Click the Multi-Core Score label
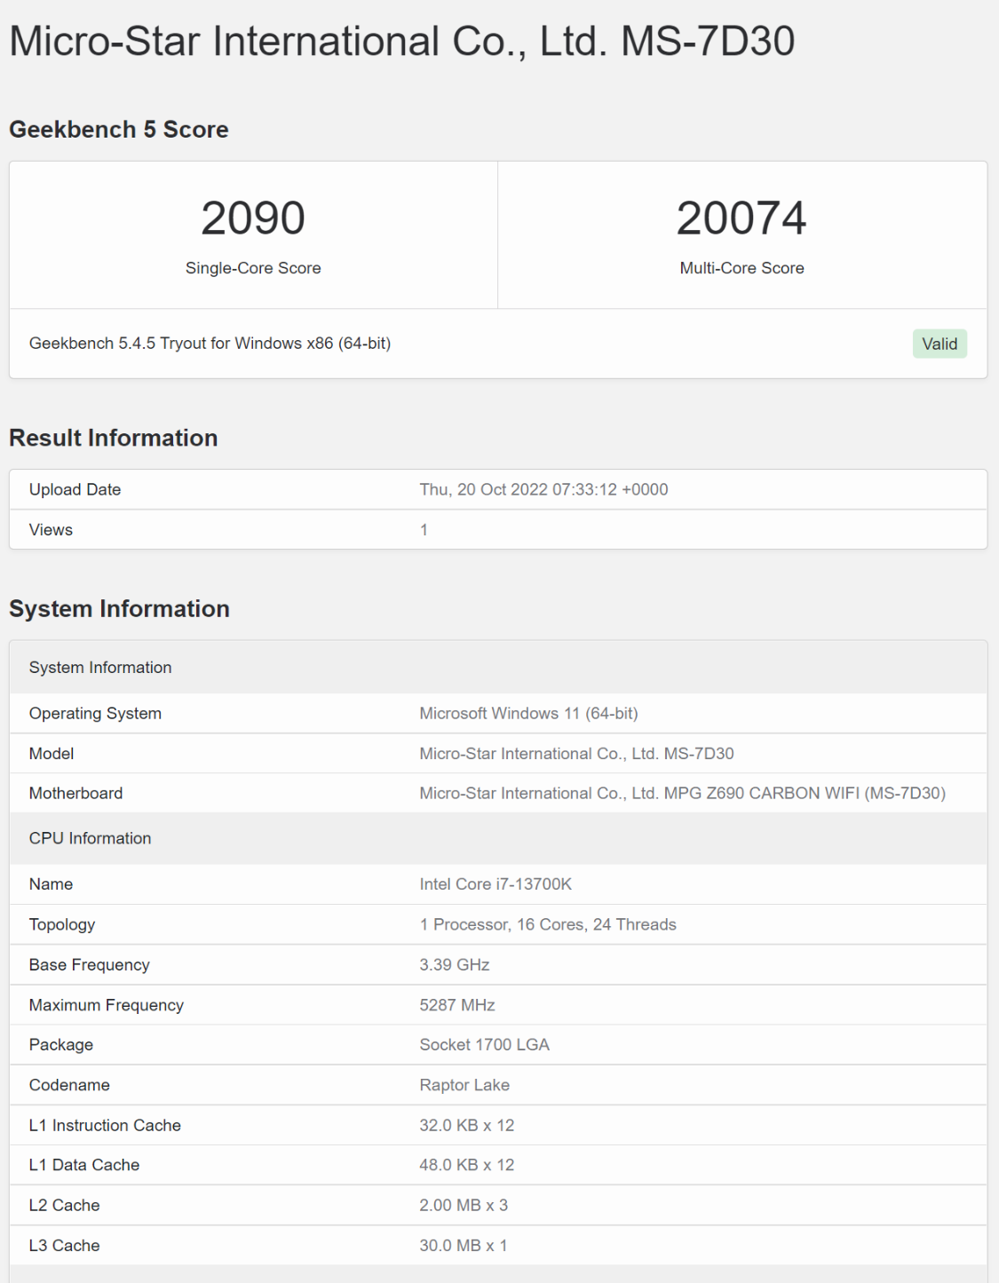 tap(742, 268)
